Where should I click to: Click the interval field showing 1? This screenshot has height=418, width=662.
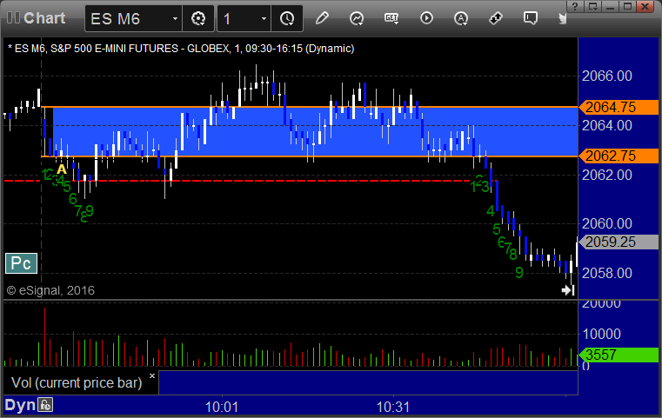[x=244, y=18]
